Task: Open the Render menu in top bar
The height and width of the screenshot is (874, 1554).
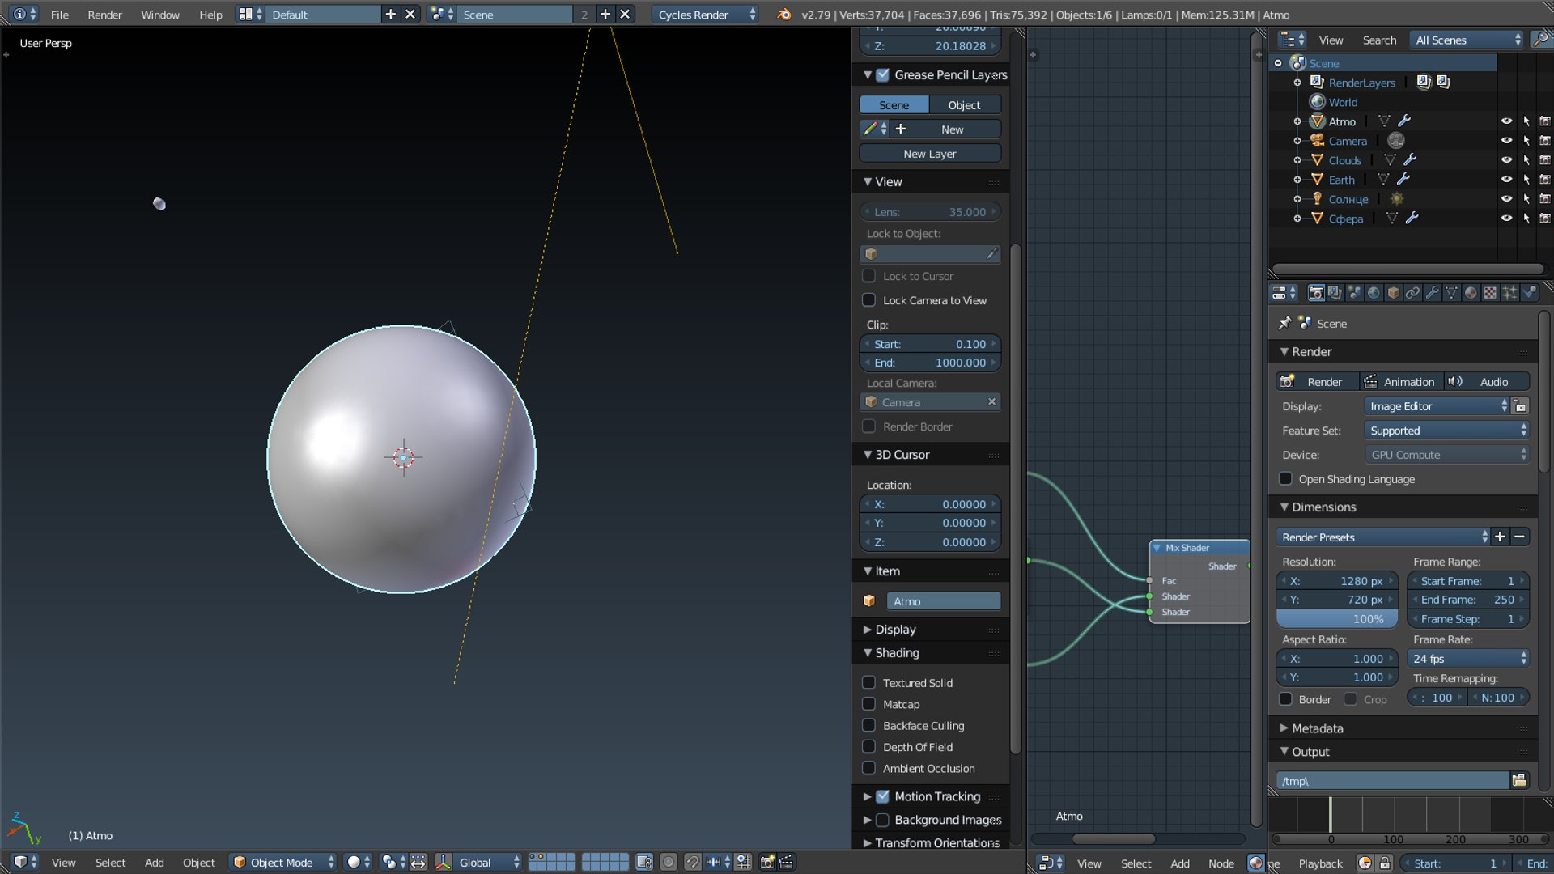Action: tap(104, 15)
